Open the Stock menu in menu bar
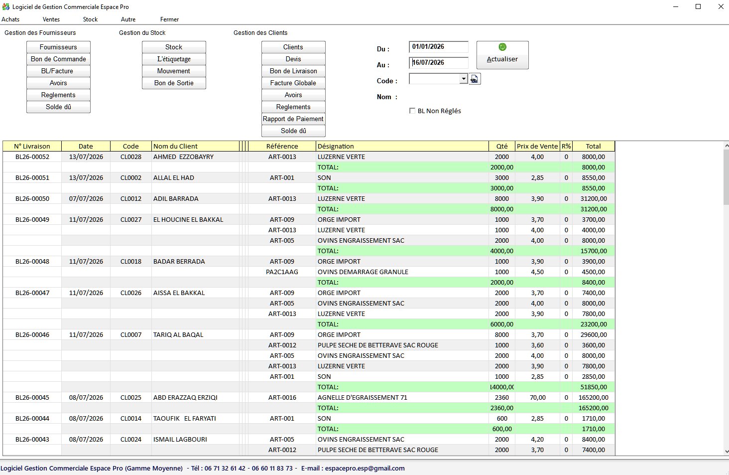This screenshot has height=475, width=729. click(x=90, y=19)
